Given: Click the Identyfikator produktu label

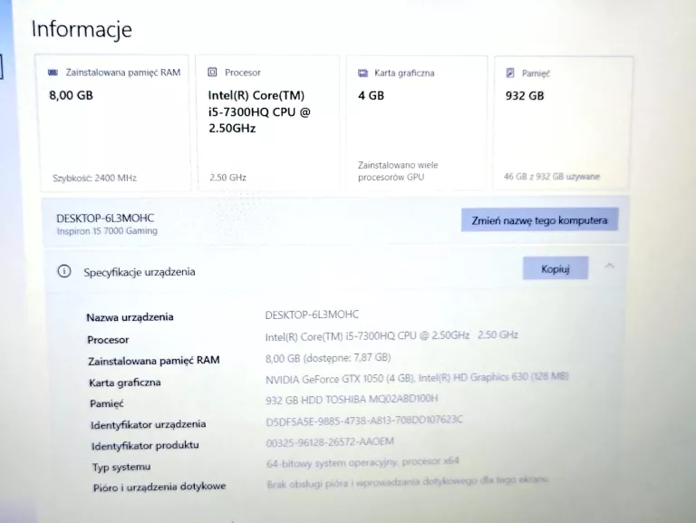Looking at the screenshot, I should (145, 445).
